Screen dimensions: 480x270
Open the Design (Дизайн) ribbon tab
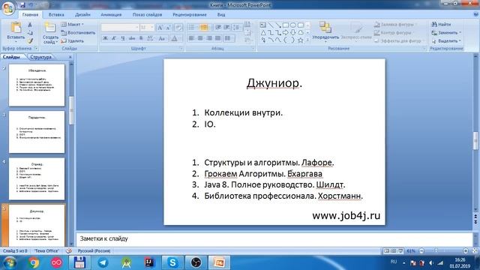click(82, 14)
